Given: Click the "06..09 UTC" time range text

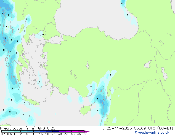Looking at the screenshot, I should click(145, 128).
